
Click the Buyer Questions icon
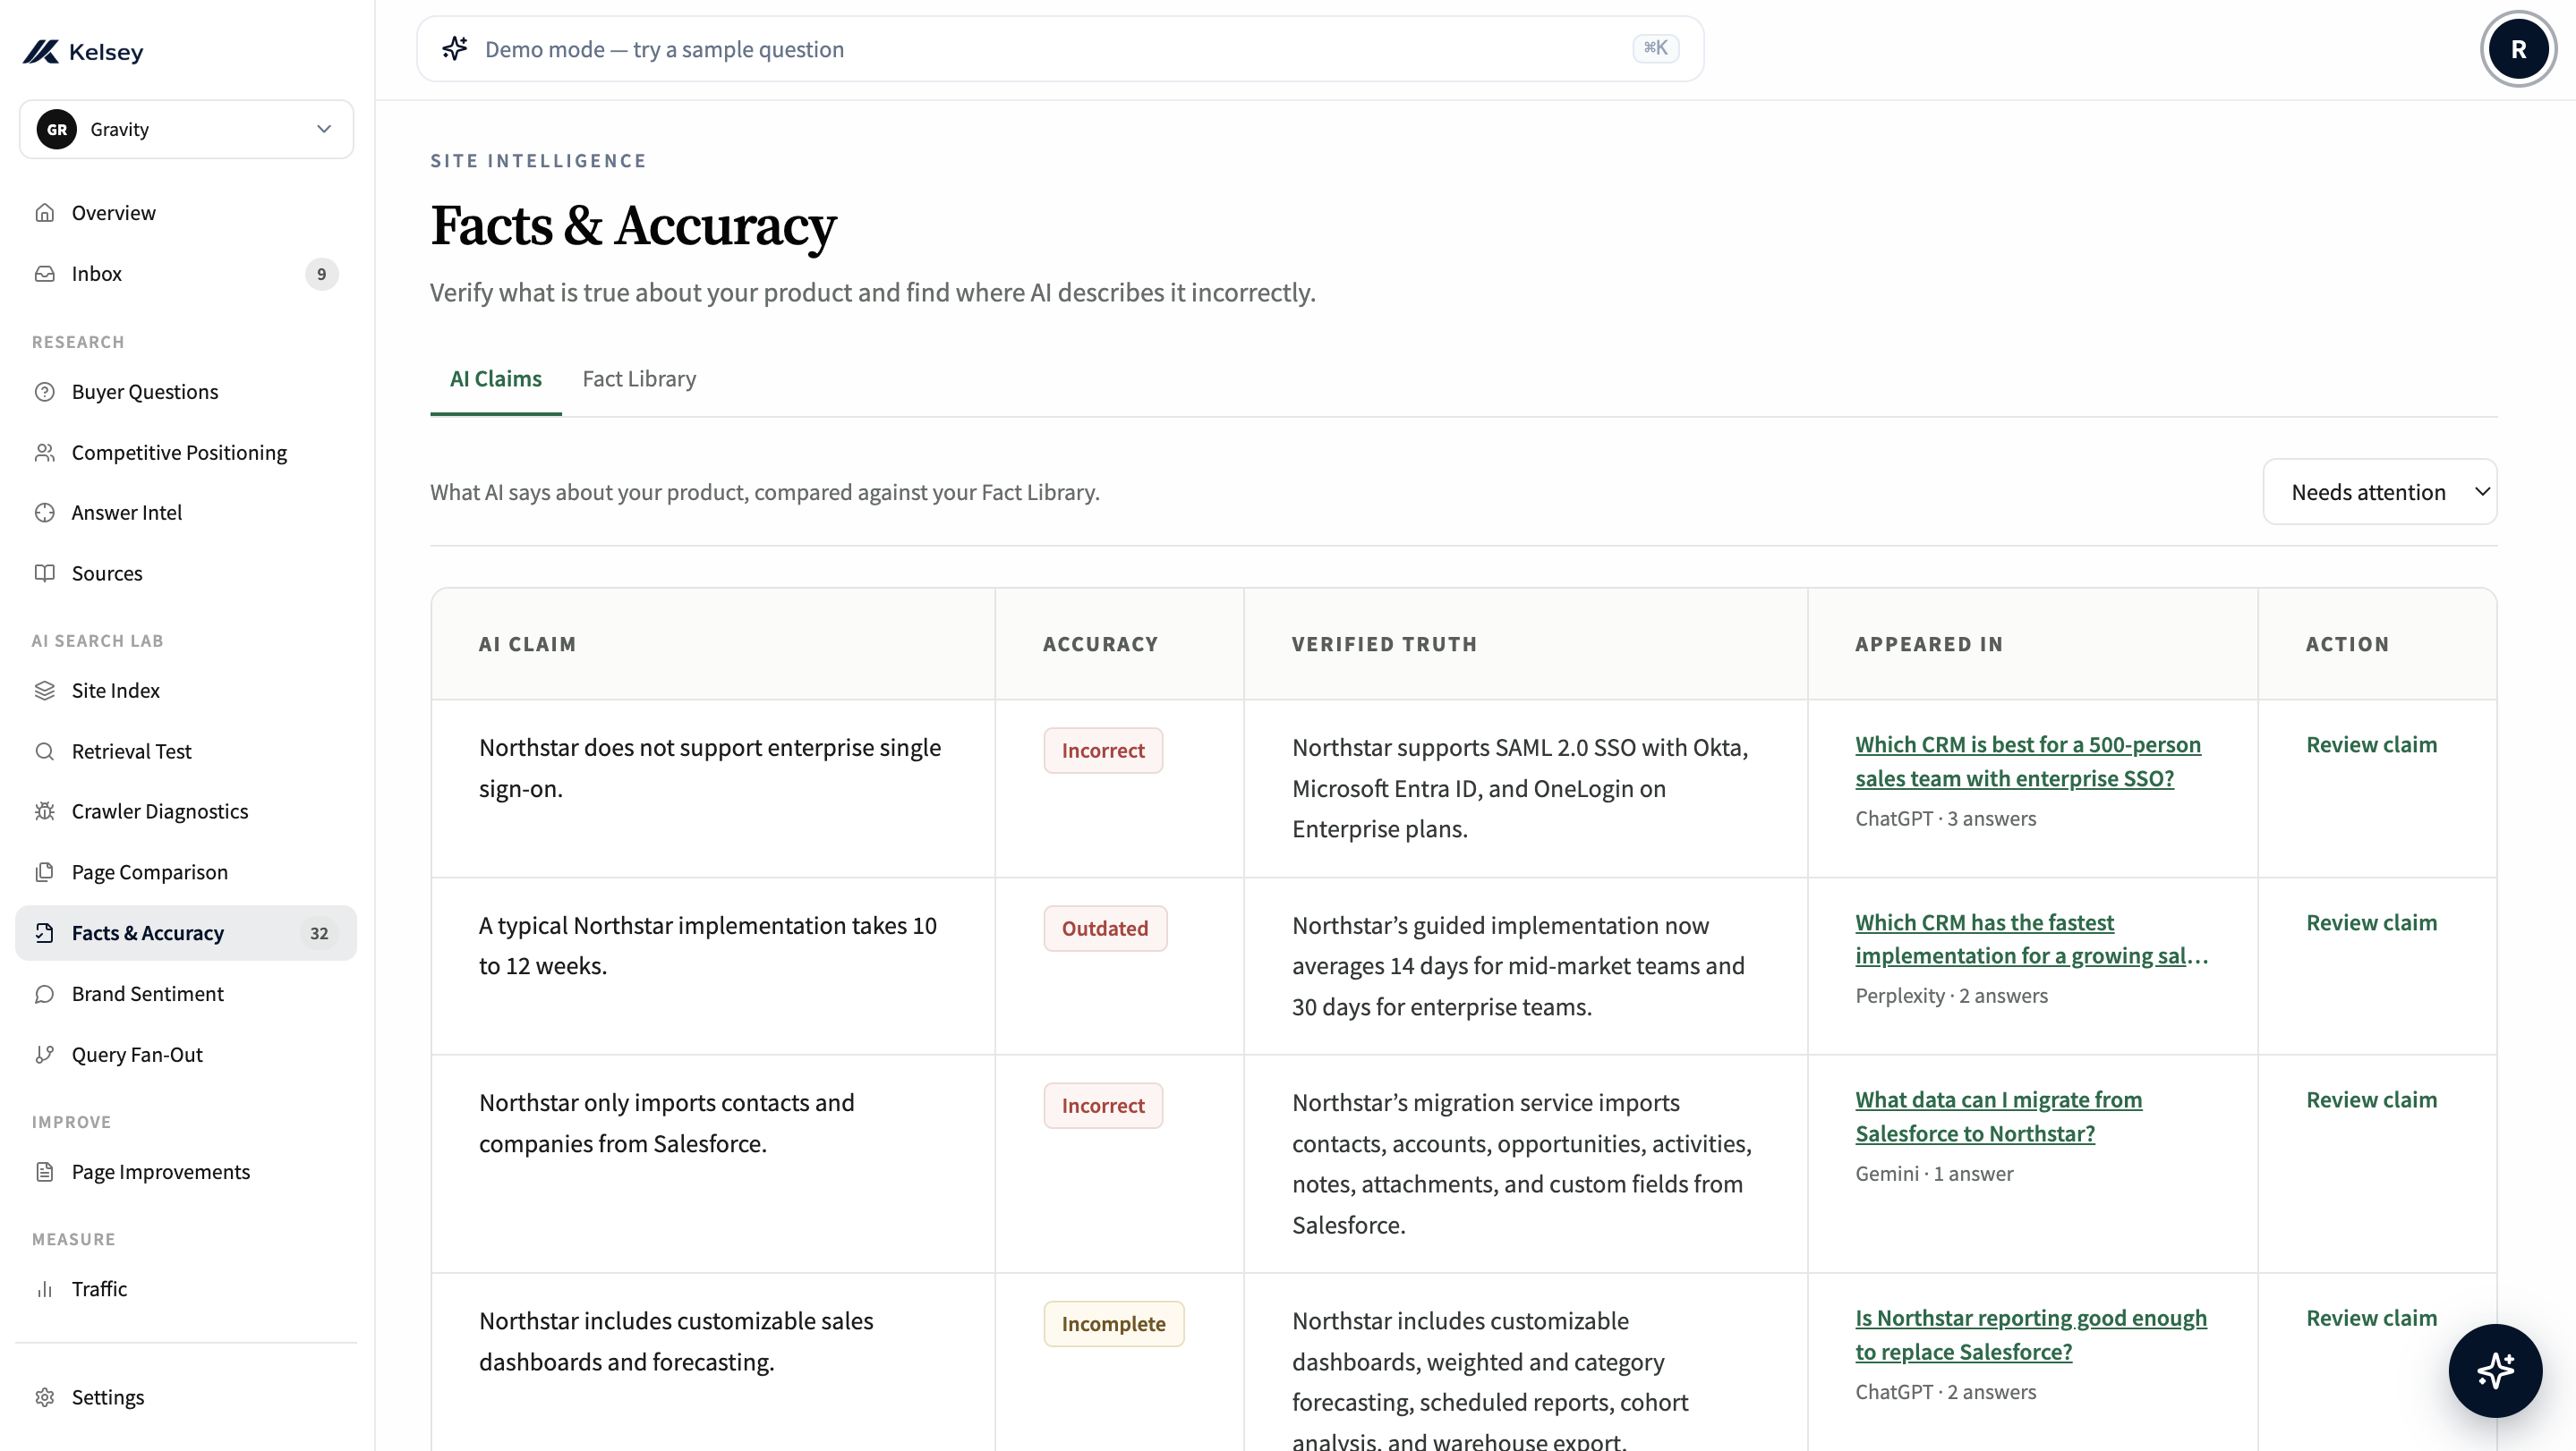click(44, 392)
